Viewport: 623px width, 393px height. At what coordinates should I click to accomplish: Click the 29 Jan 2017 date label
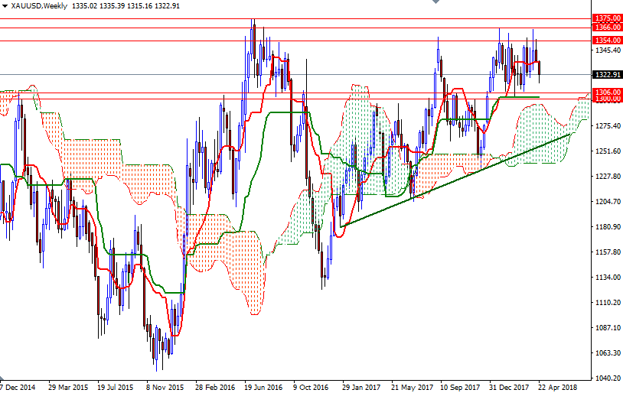[x=361, y=387]
